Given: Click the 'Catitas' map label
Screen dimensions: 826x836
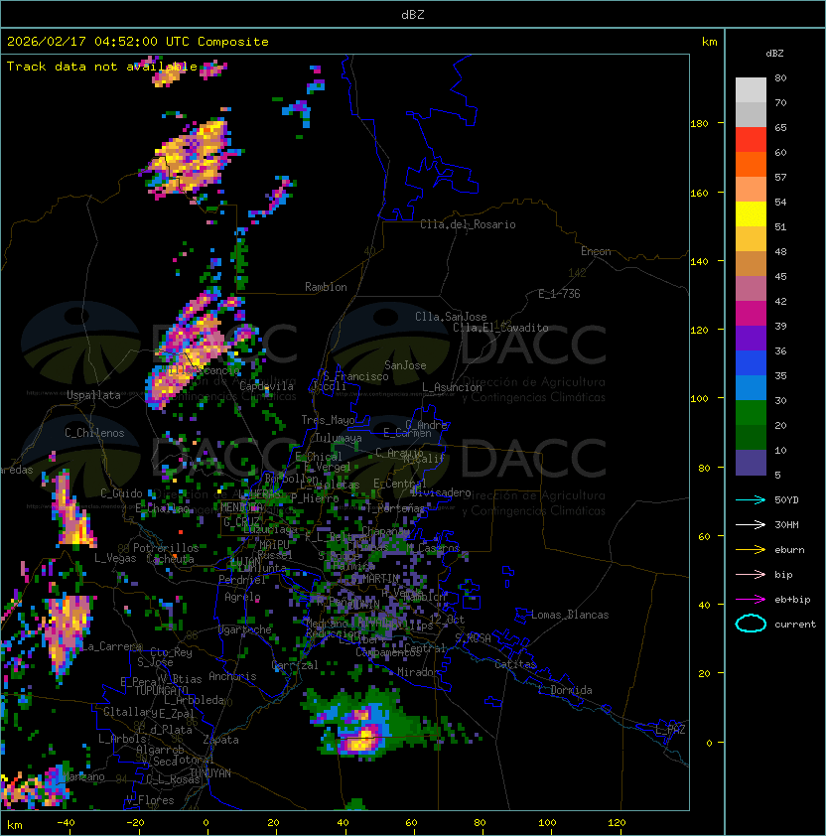Looking at the screenshot, I should tap(515, 665).
